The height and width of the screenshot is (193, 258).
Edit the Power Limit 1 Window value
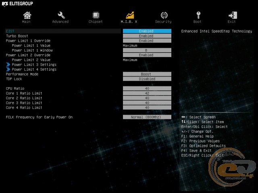(147, 50)
